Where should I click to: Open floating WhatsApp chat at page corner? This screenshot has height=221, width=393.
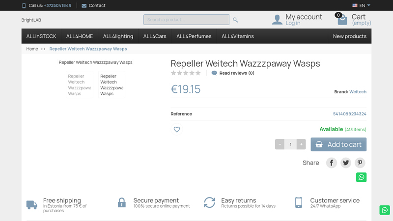tap(385, 210)
